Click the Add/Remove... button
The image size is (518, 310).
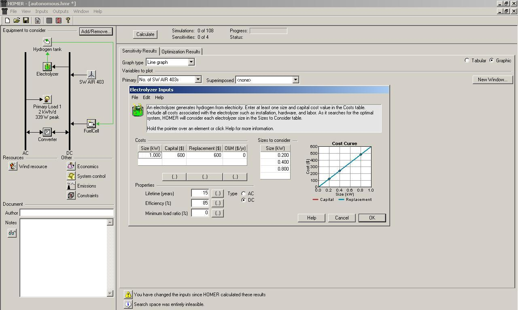pos(96,31)
